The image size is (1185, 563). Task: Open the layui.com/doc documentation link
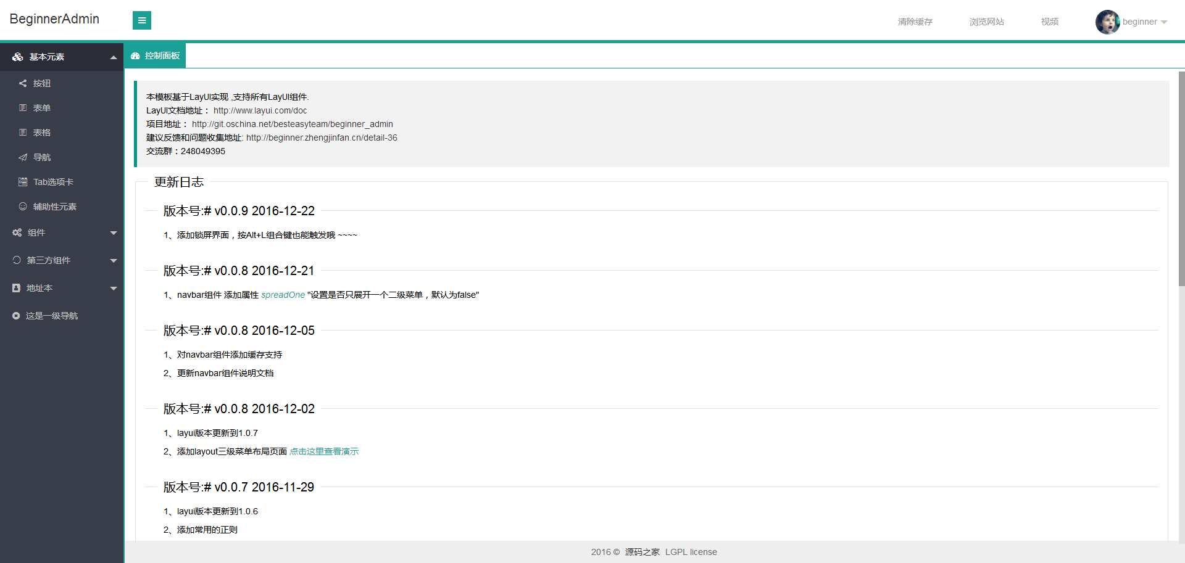260,110
